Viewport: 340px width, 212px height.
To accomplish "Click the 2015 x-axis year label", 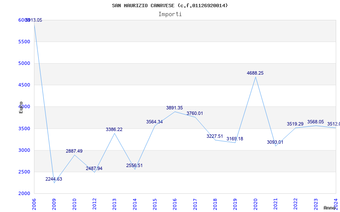I will (155, 204).
